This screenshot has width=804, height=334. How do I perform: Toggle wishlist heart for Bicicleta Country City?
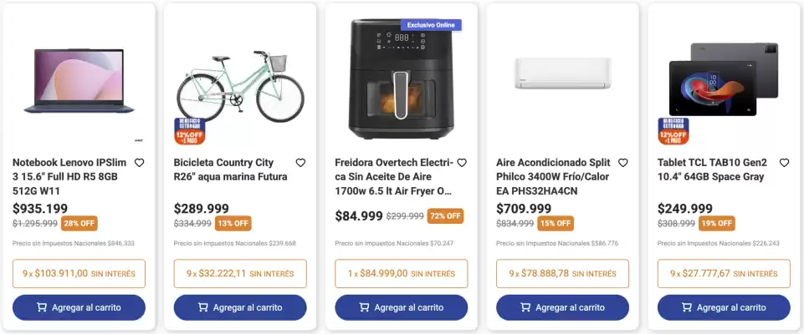coord(300,164)
